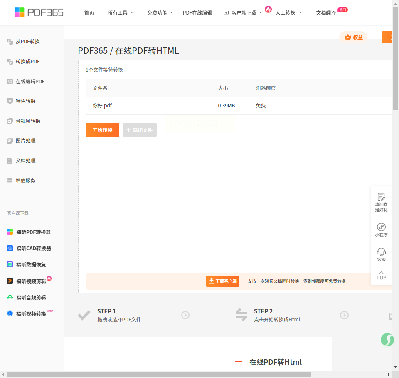
Task: Open the 福昕CAD转换器 download link
Action: coord(34,248)
